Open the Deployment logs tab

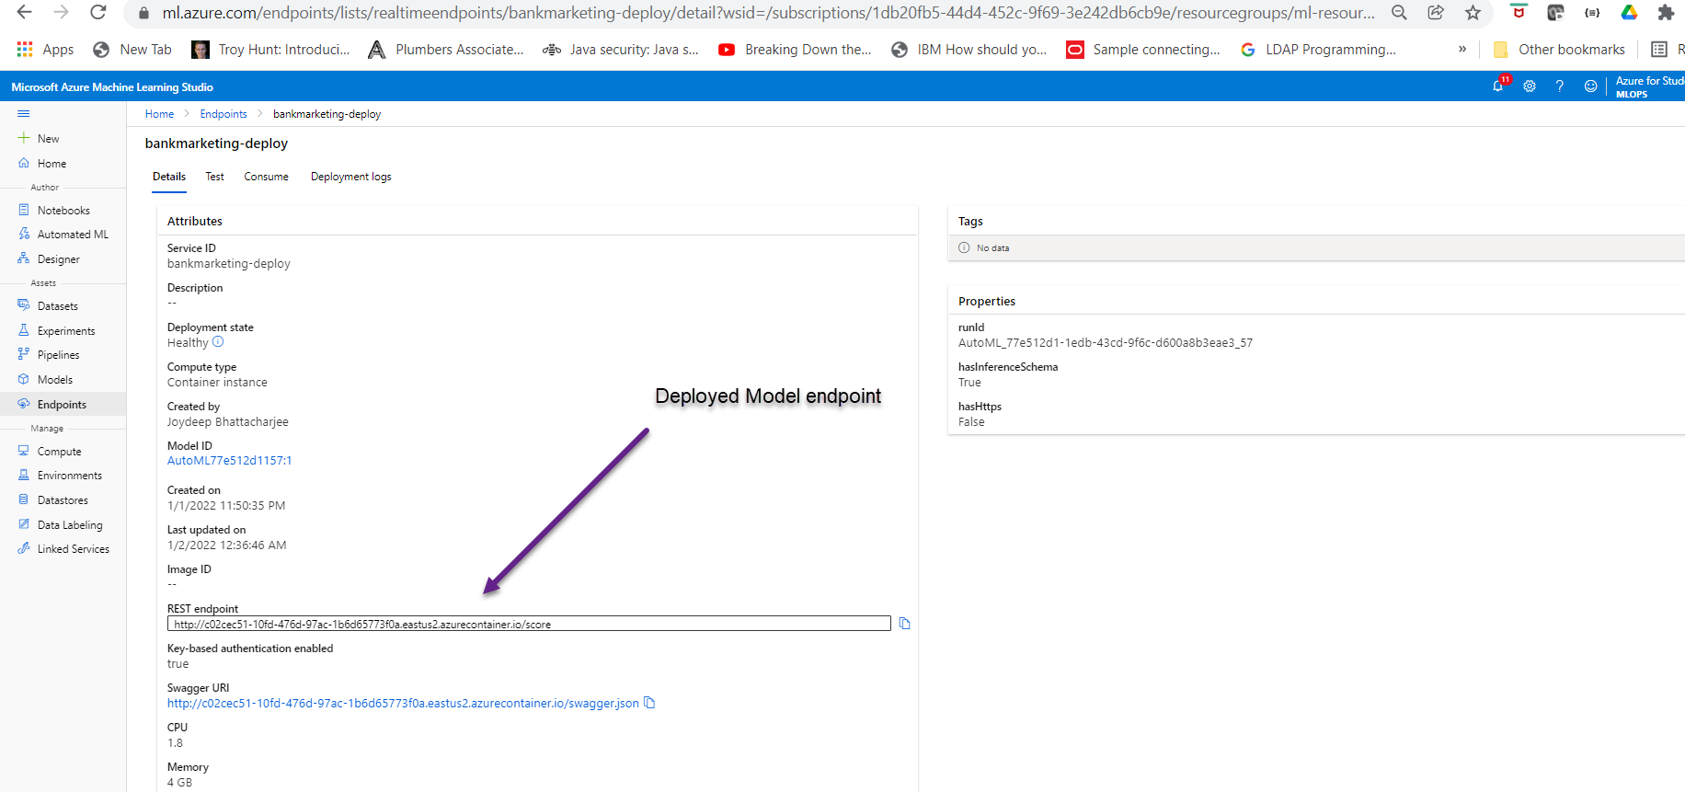click(350, 177)
